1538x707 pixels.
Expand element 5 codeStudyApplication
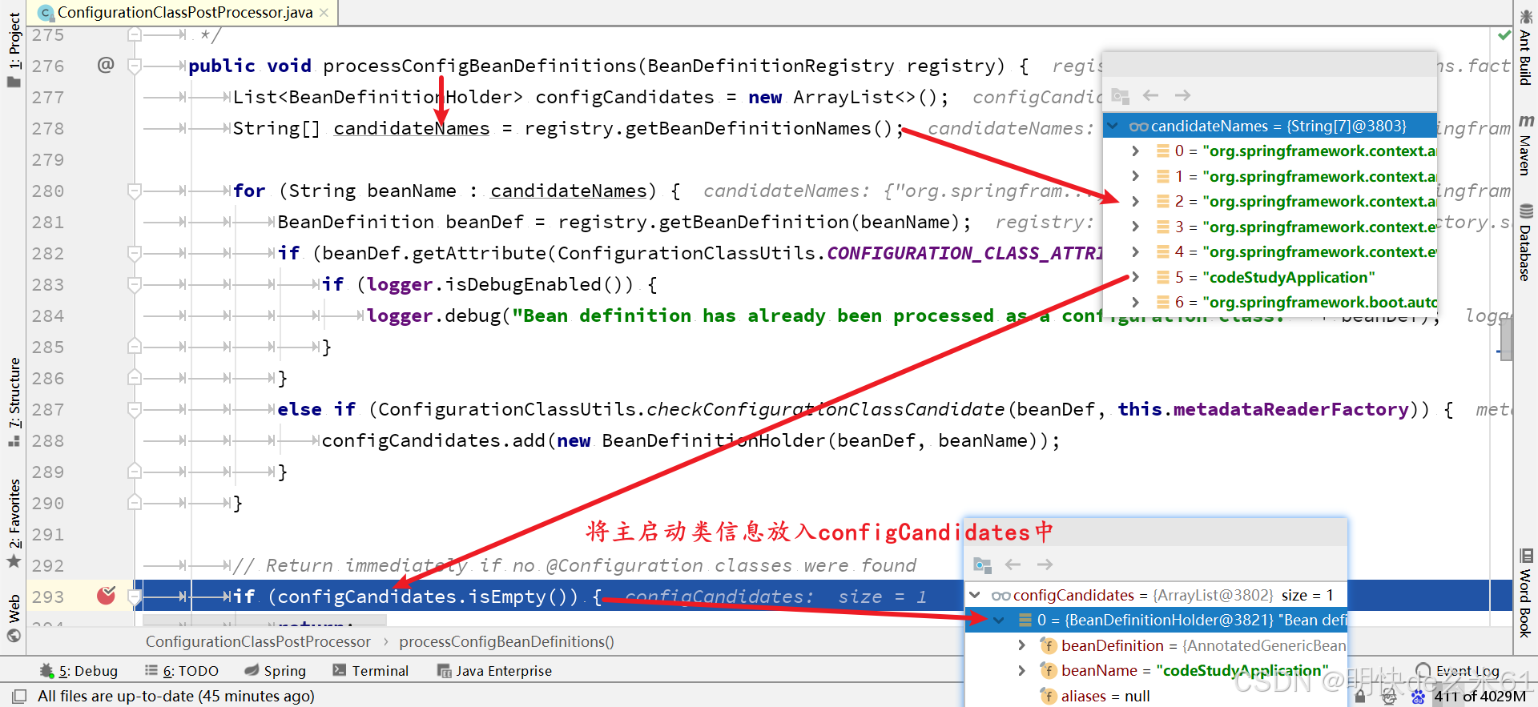1135,277
